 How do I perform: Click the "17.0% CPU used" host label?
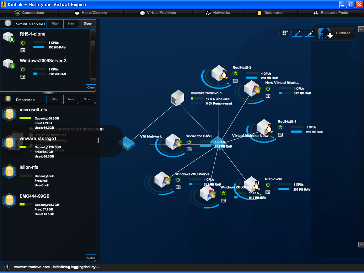pyautogui.click(x=218, y=99)
